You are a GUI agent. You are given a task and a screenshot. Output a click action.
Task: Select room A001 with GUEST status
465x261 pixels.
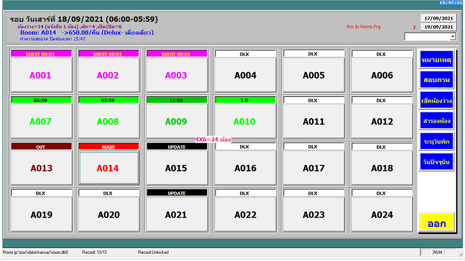tap(40, 75)
